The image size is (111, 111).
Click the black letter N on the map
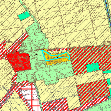[x=36, y=55]
